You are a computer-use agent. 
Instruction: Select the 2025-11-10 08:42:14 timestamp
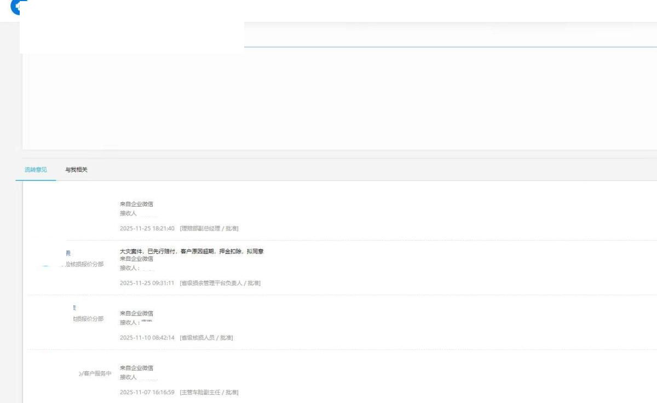[x=147, y=337]
